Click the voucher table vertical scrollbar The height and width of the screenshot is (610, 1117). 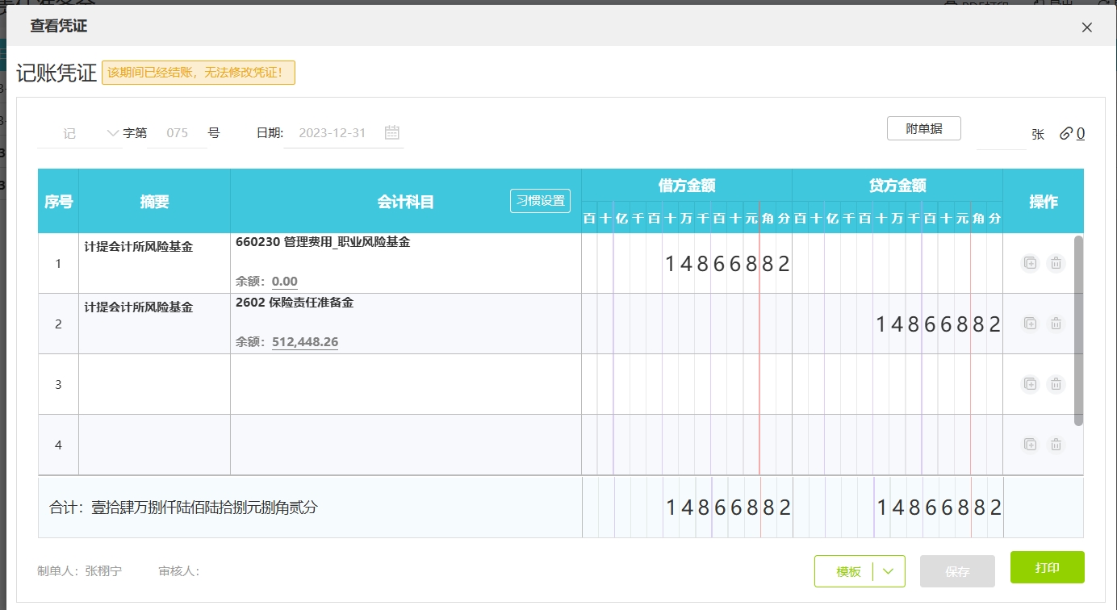(x=1078, y=331)
